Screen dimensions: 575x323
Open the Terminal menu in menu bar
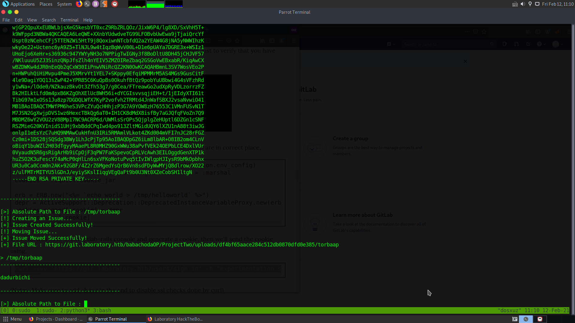(x=69, y=20)
